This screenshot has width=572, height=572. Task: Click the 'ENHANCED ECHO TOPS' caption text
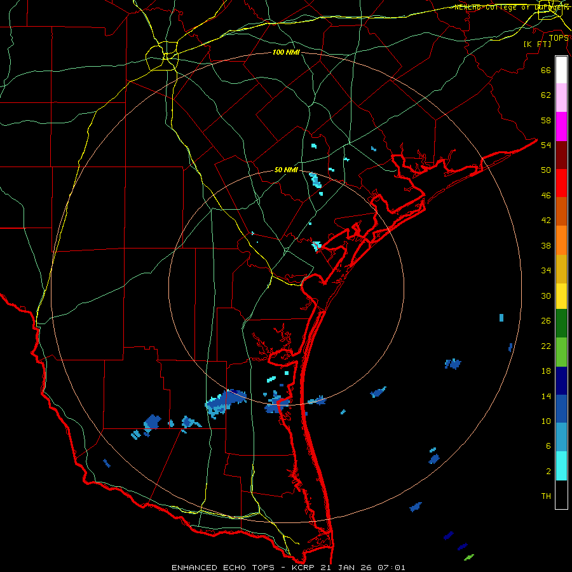pyautogui.click(x=223, y=568)
